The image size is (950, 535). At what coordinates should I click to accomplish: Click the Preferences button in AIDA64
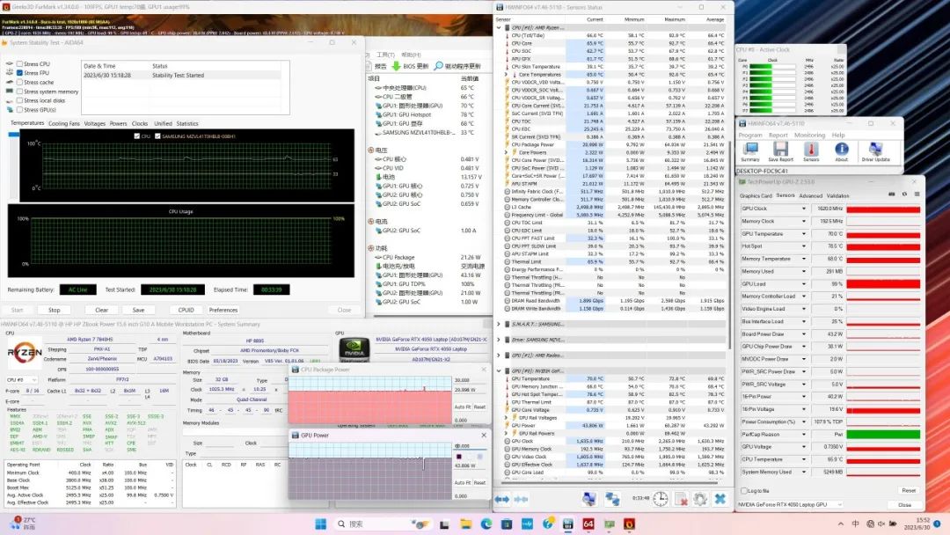pos(223,310)
